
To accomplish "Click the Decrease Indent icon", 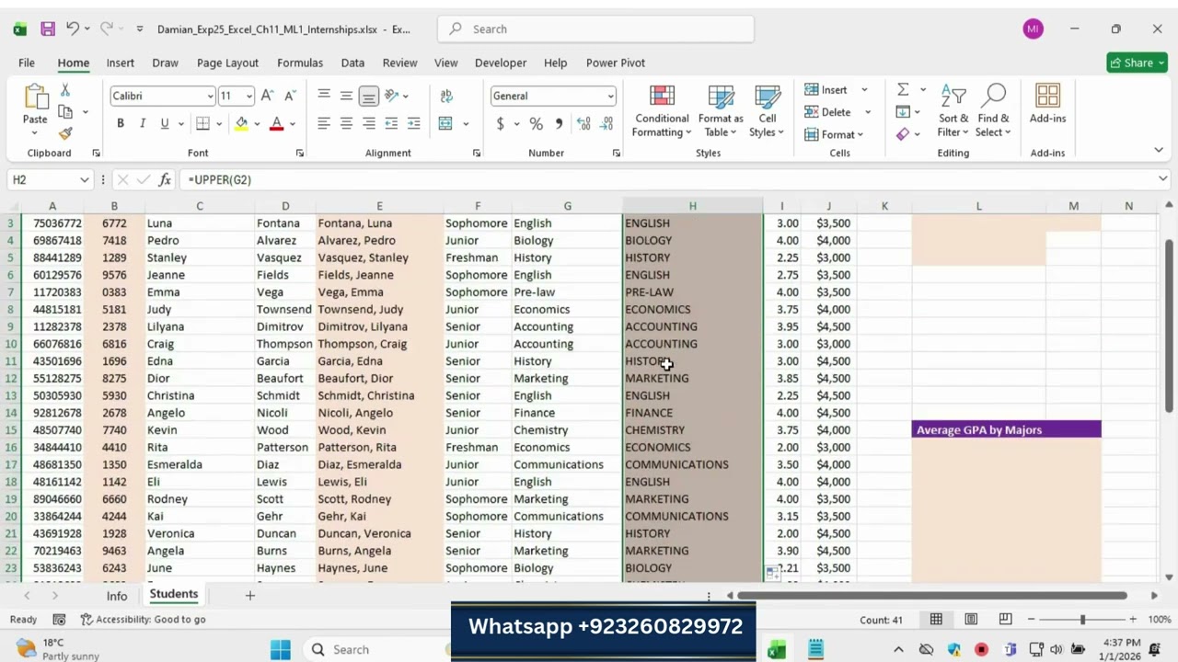I will (391, 123).
